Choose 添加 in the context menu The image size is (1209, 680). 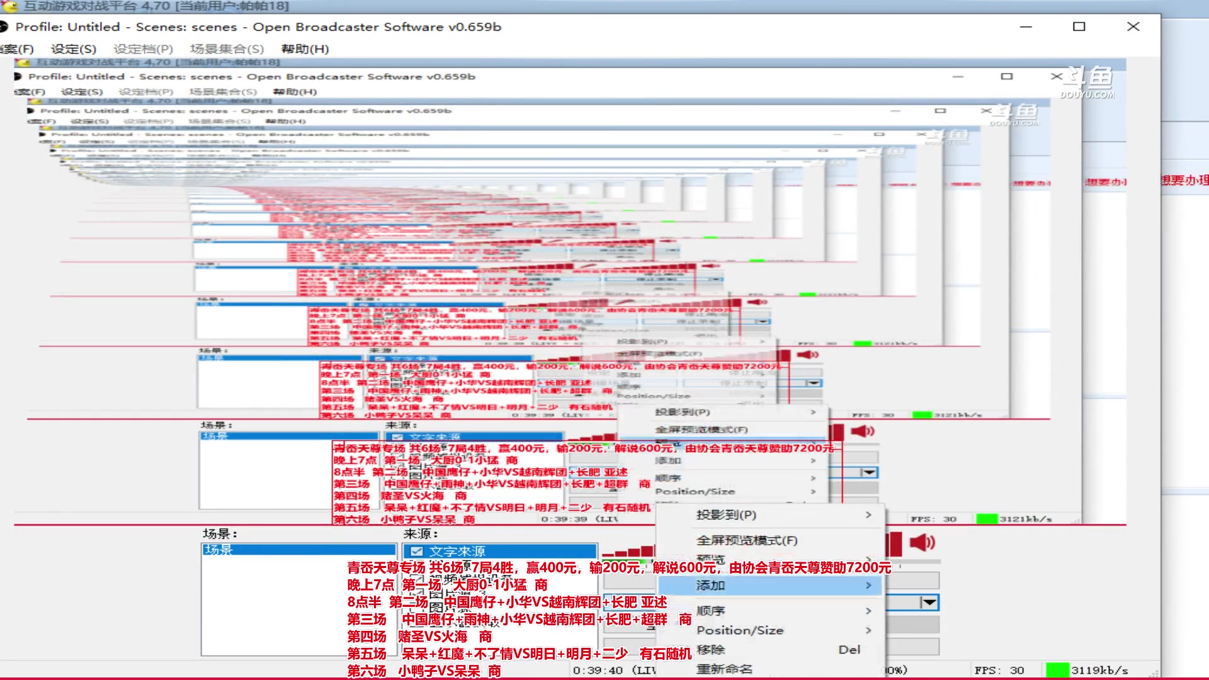(x=770, y=586)
